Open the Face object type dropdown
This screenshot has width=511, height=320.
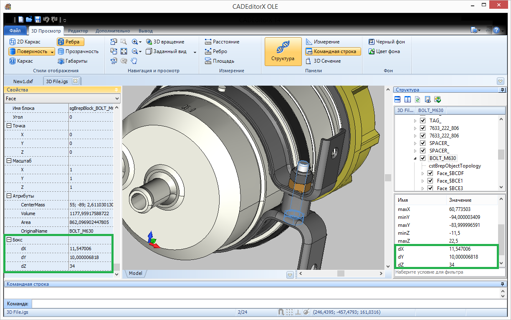[116, 99]
